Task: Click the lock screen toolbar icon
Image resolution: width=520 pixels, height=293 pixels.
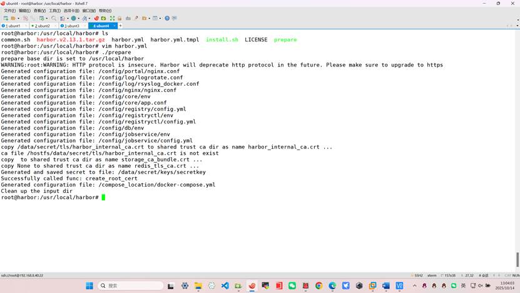Action: pyautogui.click(x=120, y=18)
